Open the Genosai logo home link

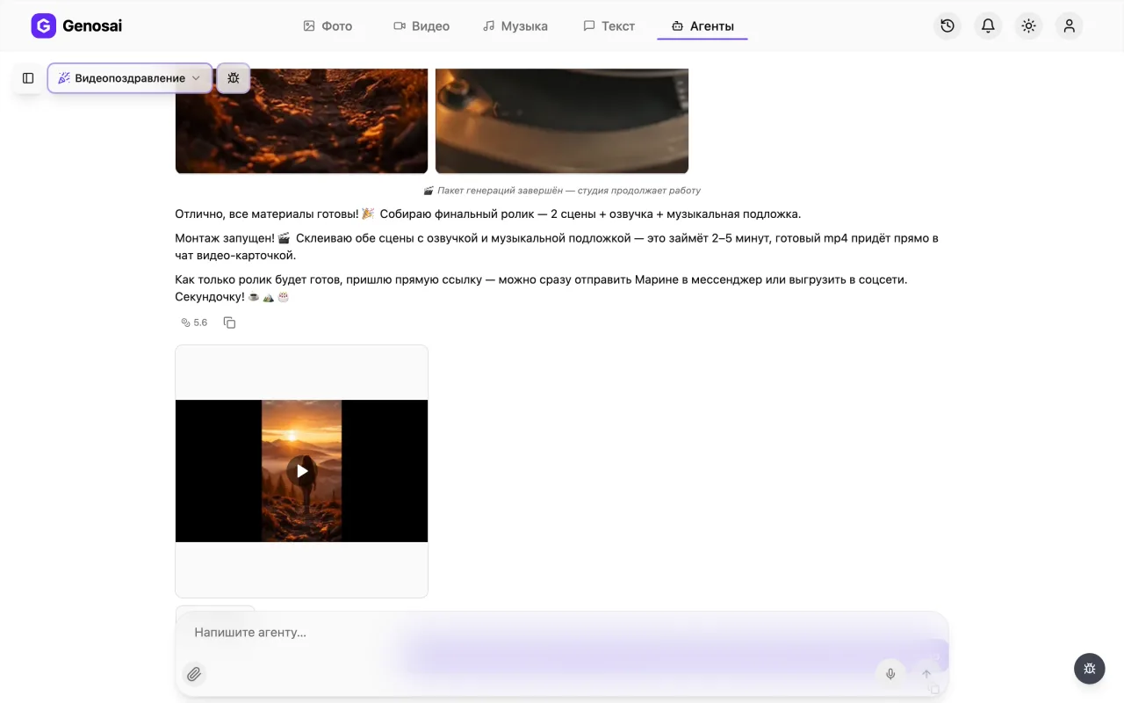[x=76, y=25]
